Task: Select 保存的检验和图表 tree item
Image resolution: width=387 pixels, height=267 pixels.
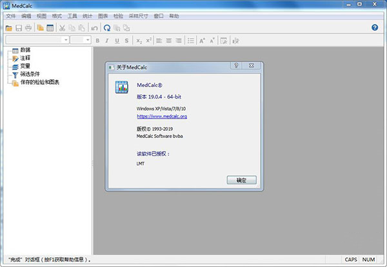Action: pyautogui.click(x=40, y=82)
